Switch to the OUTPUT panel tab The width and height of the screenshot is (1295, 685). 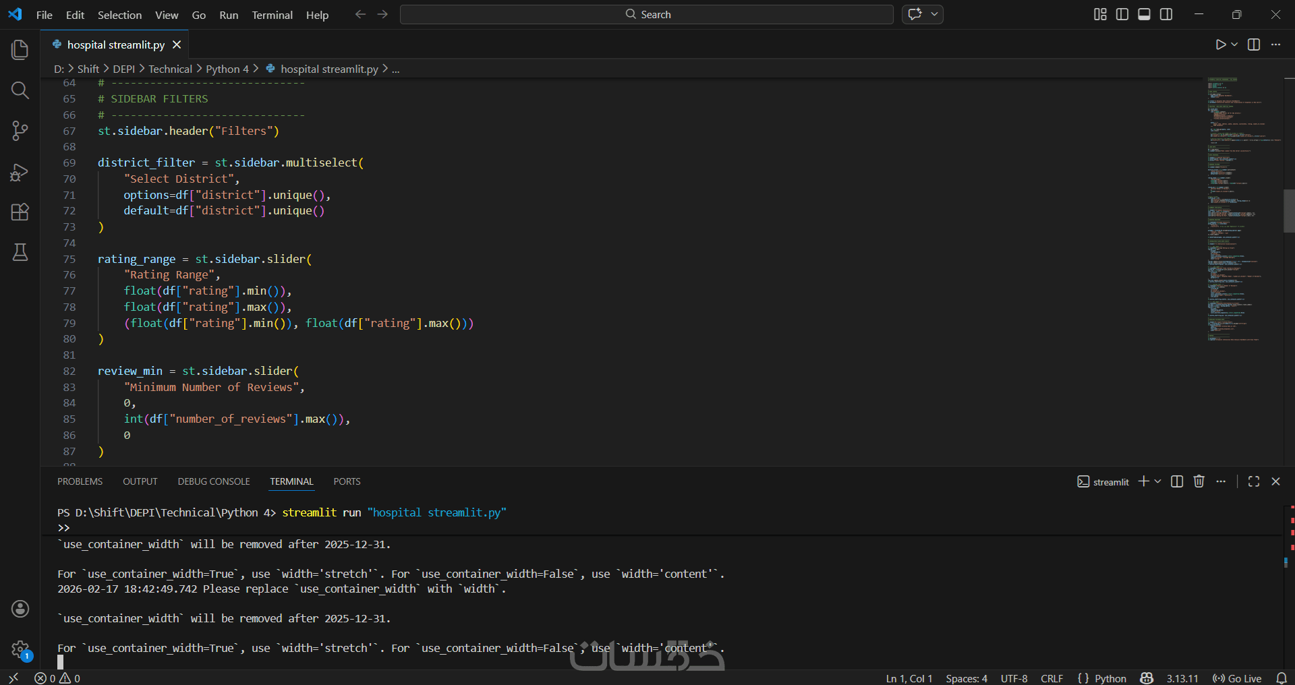pyautogui.click(x=140, y=481)
